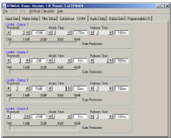Open the Audio Delay tab
The image size is (171, 138).
pos(98,19)
